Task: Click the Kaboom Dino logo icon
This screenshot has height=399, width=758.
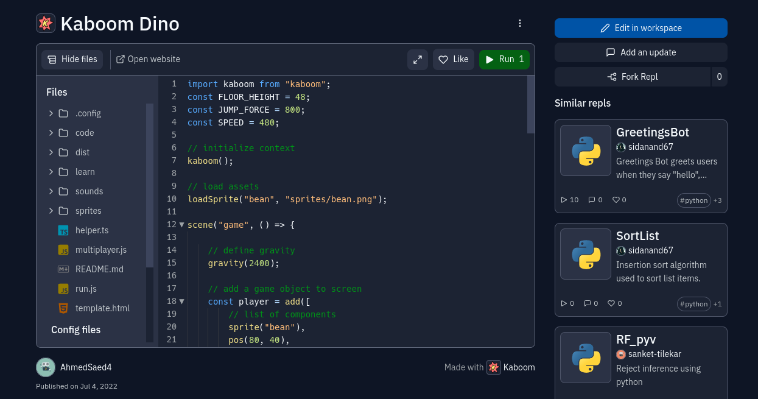Action: coord(46,23)
